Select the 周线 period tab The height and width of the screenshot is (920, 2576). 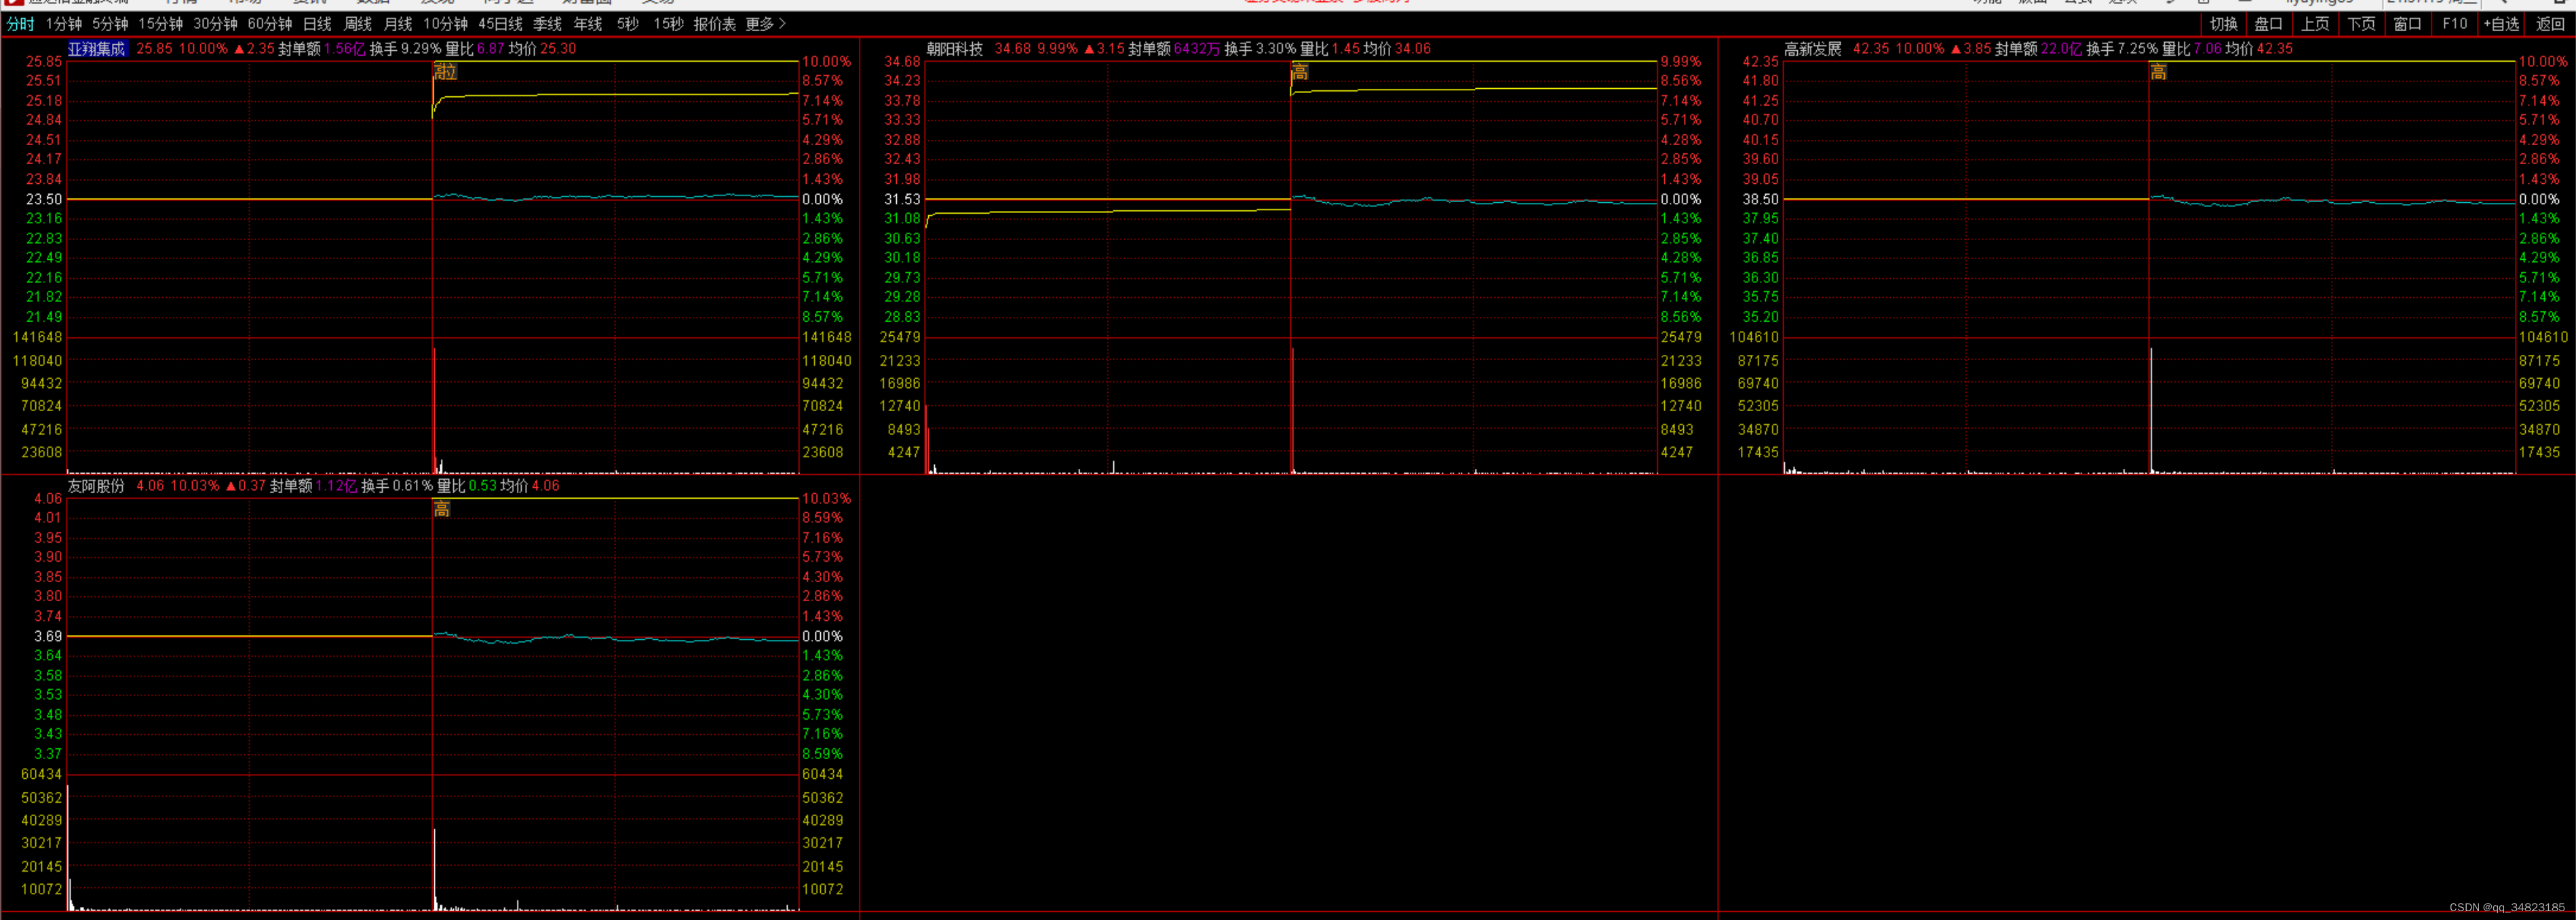tap(357, 24)
